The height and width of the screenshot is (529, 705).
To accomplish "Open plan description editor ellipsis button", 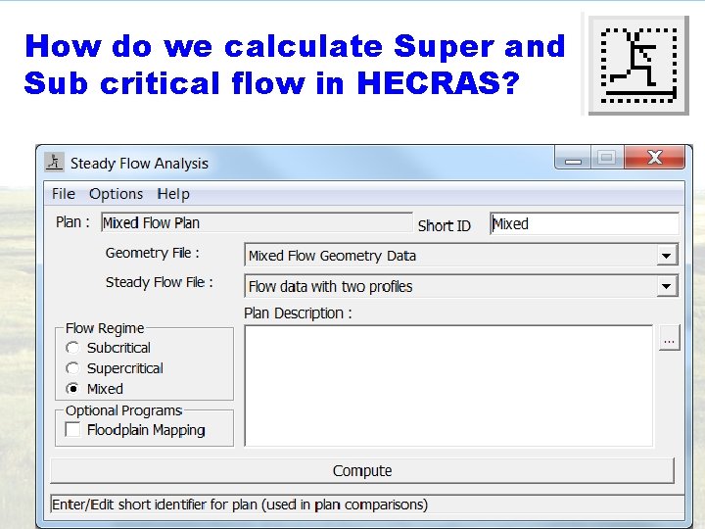I will (669, 338).
